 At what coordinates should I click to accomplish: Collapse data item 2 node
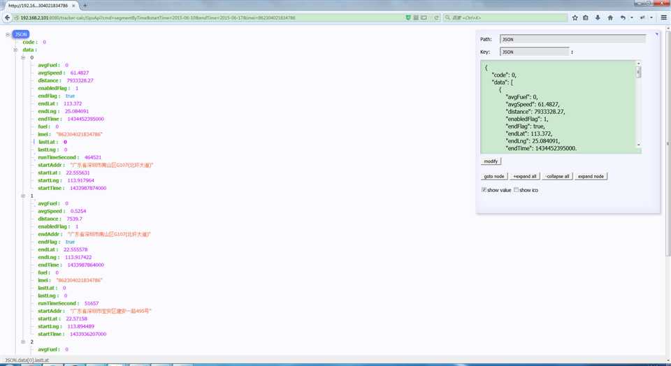[x=23, y=342]
